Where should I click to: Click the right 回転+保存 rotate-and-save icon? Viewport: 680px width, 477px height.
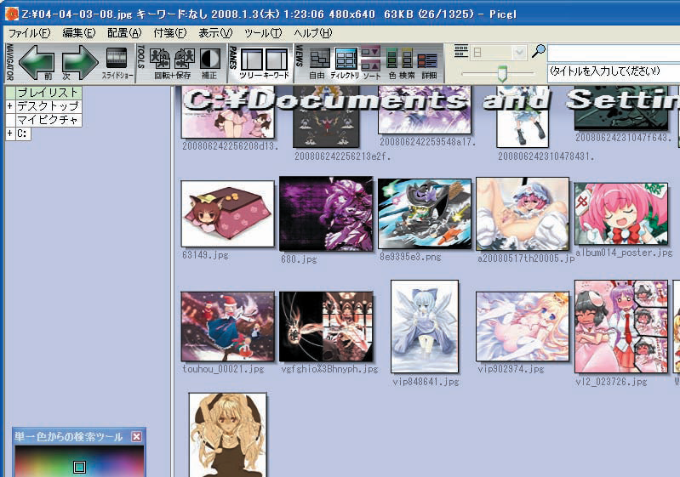coord(185,59)
